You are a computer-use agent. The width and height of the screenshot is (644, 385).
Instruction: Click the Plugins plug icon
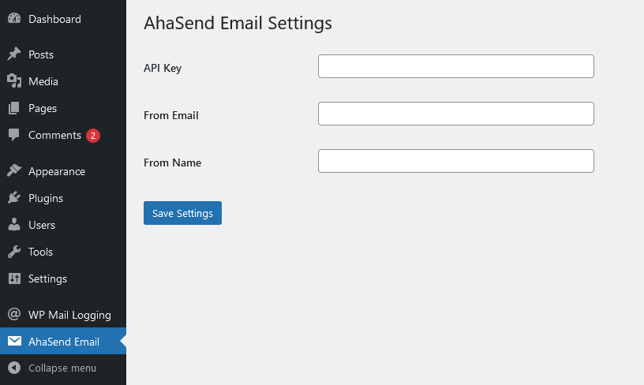point(14,198)
